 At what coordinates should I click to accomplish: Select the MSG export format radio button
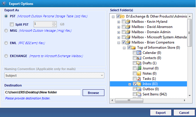click(6, 31)
